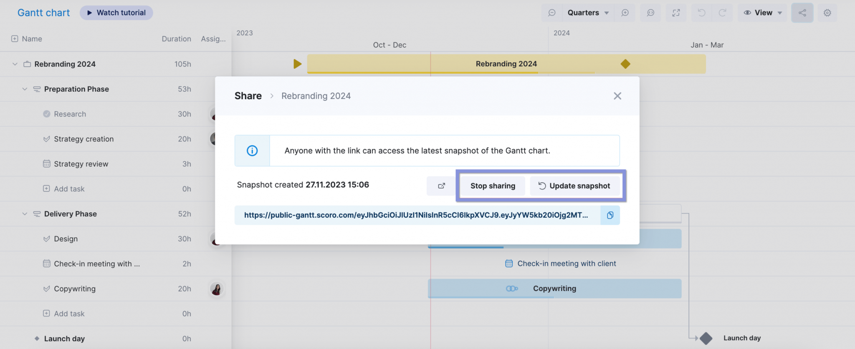The height and width of the screenshot is (349, 855).
Task: Click the Launch day milestone diamond
Action: pyautogui.click(x=706, y=338)
